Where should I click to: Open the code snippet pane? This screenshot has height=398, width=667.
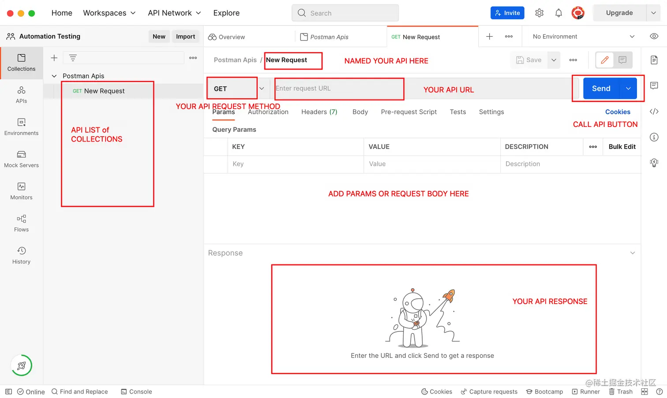[x=654, y=112]
